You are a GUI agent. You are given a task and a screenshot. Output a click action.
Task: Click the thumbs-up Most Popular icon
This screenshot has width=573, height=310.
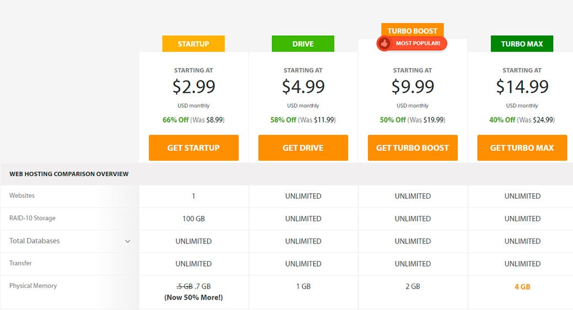[x=384, y=43]
